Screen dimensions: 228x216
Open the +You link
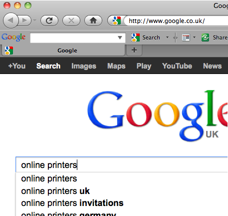17,66
